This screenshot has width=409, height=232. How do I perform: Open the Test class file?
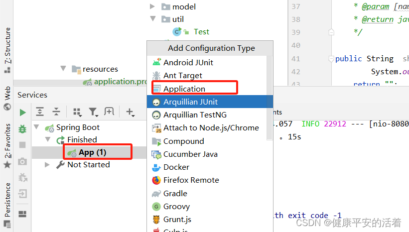(191, 32)
